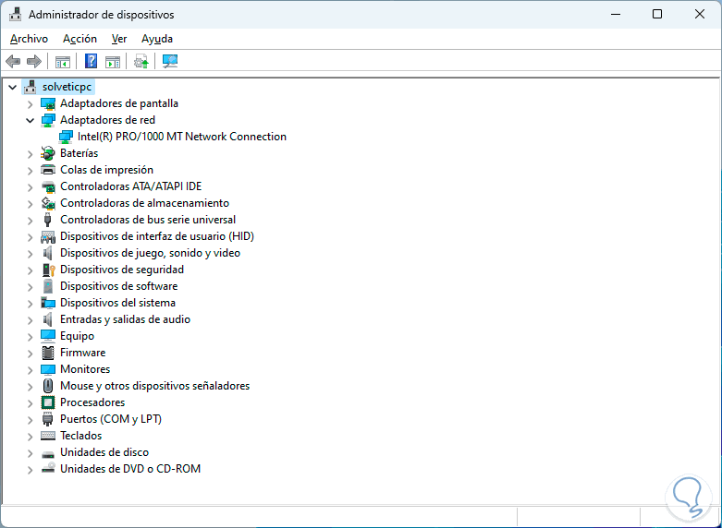Expand the Baterías chevron
Screen dimensions: 722x528
[x=31, y=154]
